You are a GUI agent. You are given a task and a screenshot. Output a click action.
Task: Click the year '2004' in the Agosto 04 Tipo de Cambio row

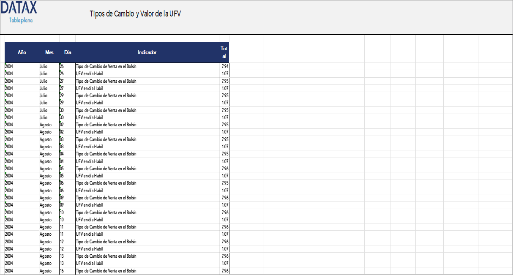pos(22,154)
